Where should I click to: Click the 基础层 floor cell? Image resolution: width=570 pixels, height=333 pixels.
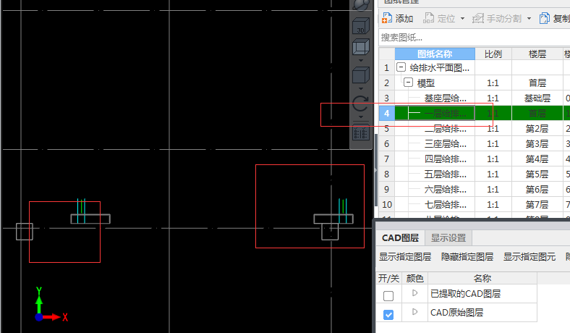pyautogui.click(x=537, y=98)
